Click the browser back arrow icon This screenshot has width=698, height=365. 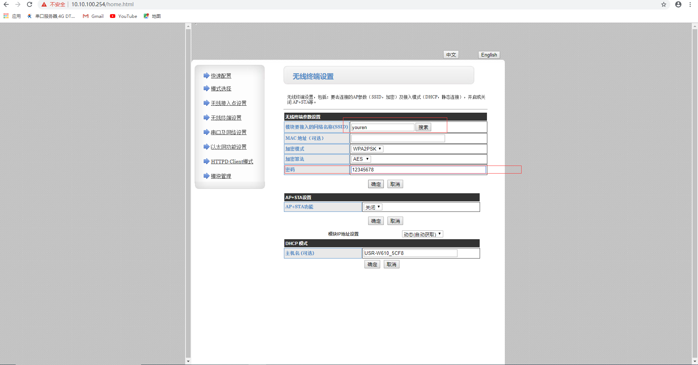tap(6, 4)
